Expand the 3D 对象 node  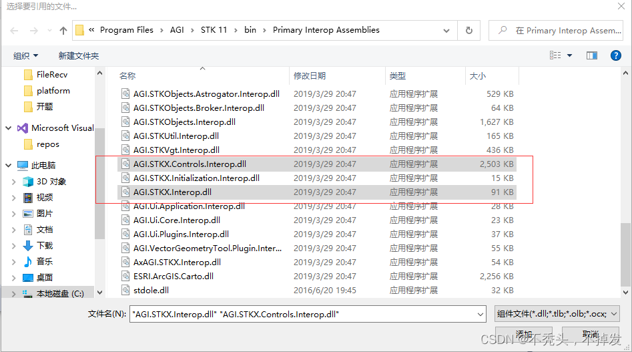click(14, 182)
